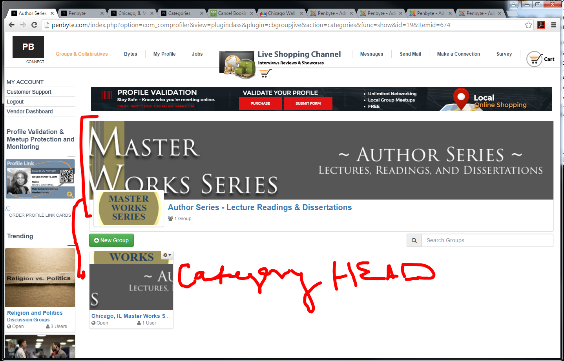The image size is (564, 361).
Task: Open Messages in the top menu
Action: pos(372,54)
